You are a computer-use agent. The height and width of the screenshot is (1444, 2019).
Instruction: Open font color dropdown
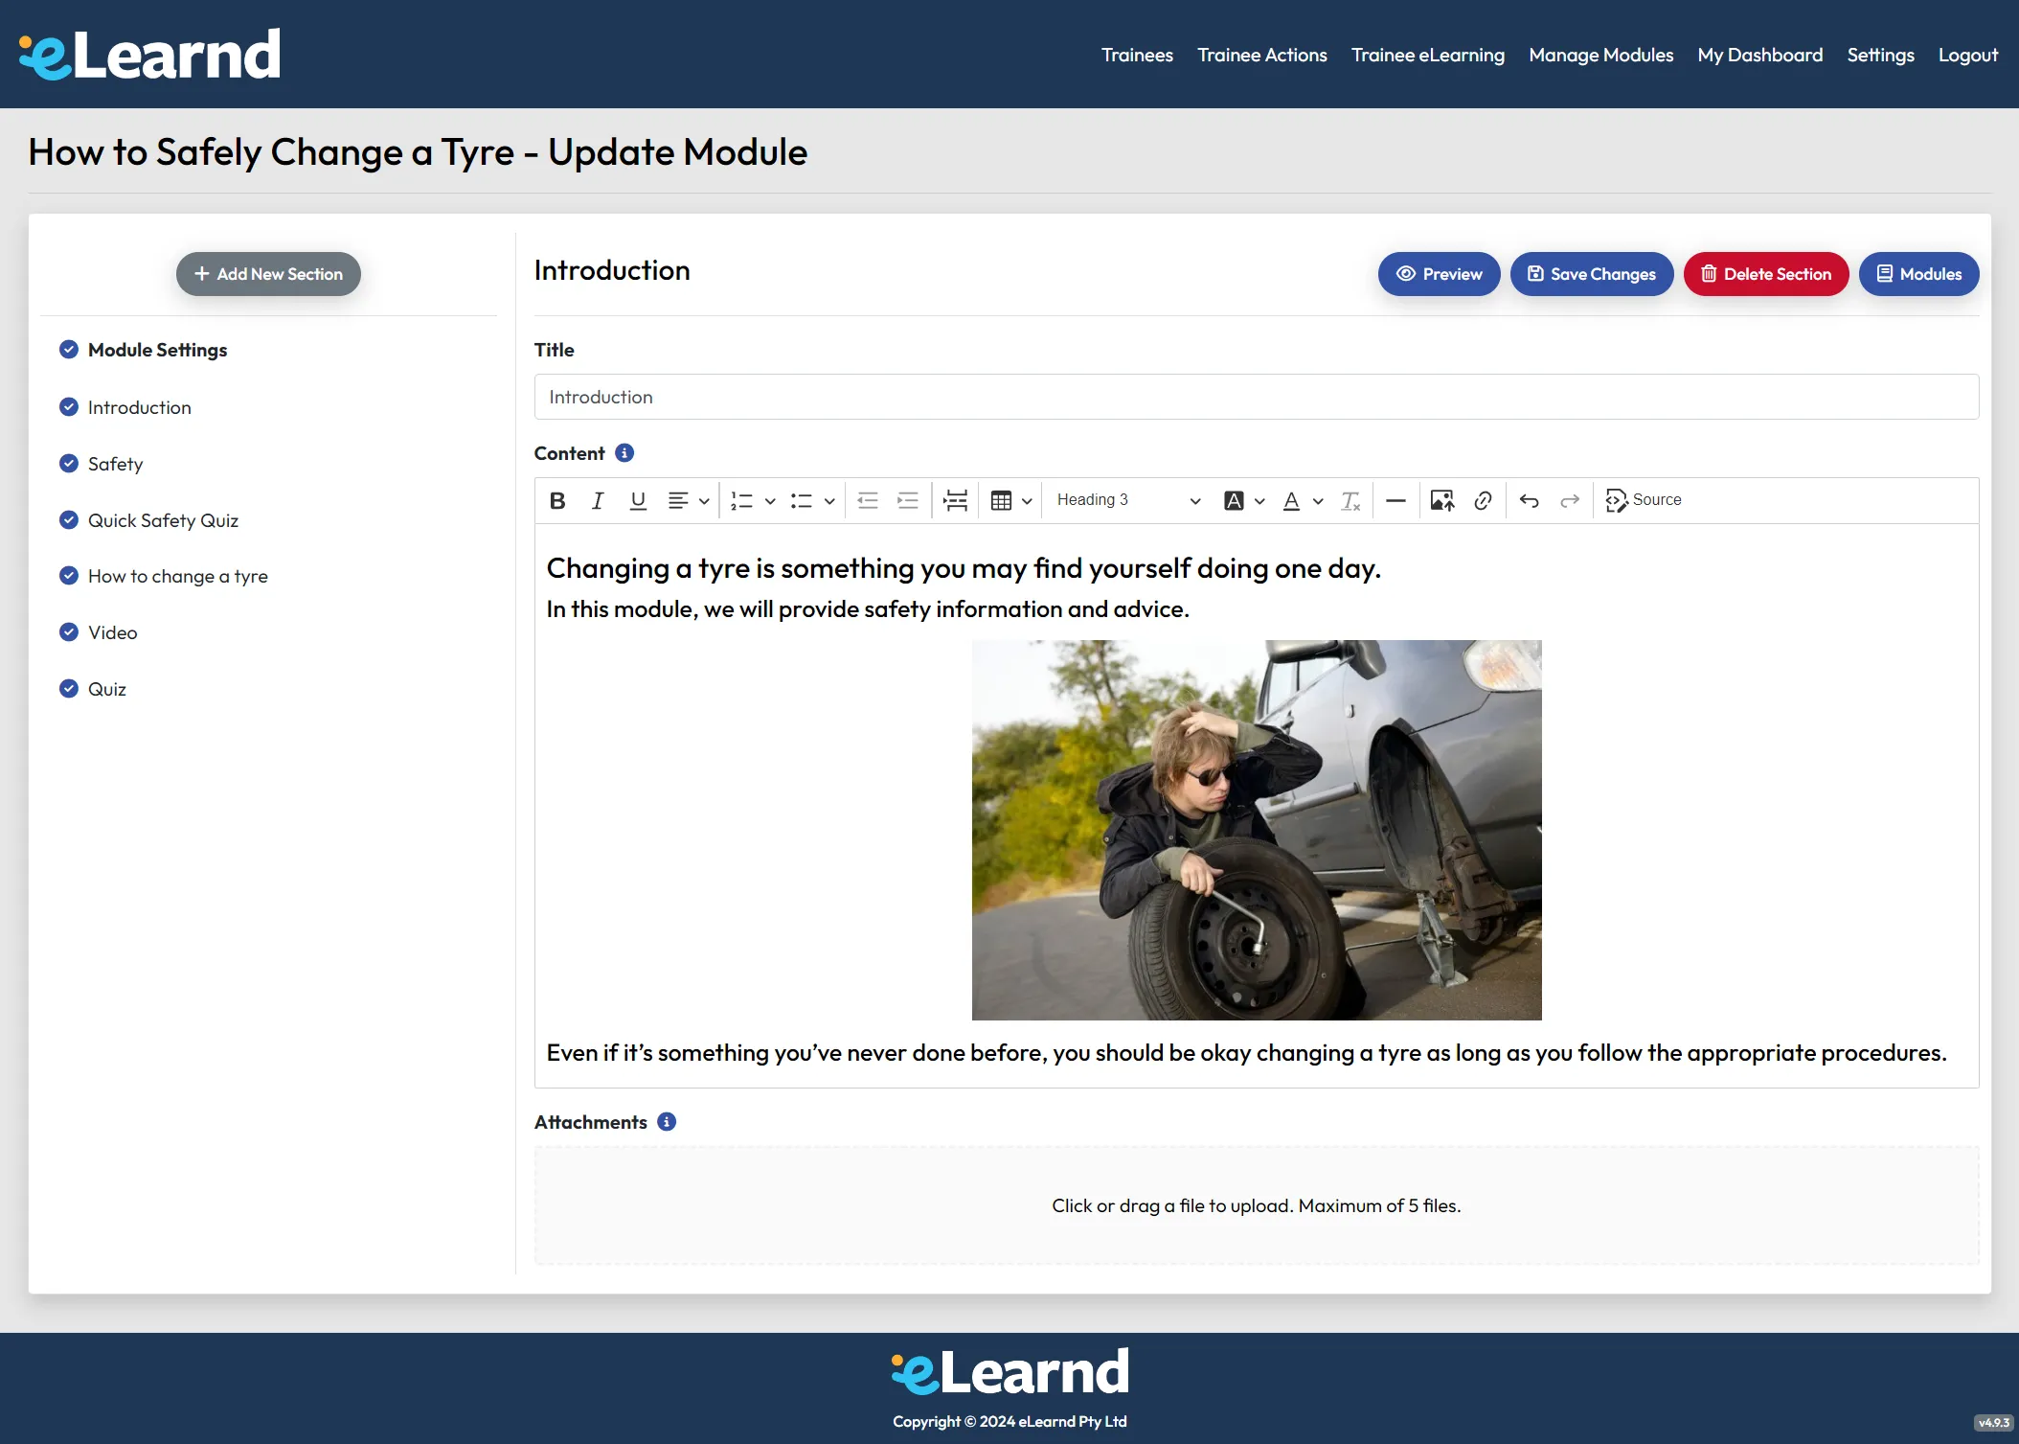[1303, 500]
